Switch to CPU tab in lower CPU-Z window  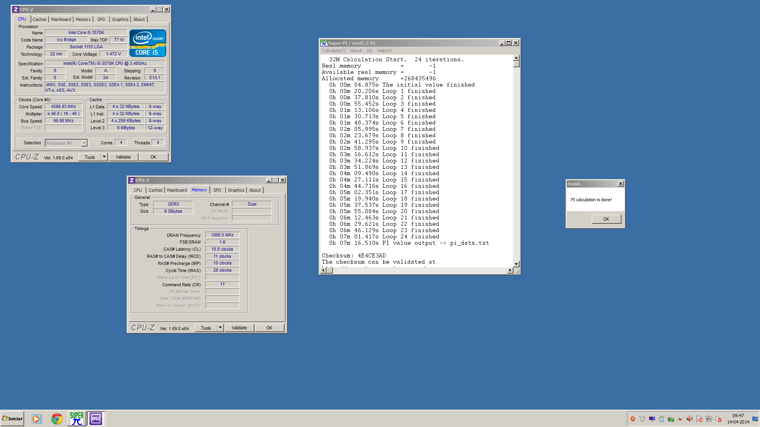tap(138, 190)
